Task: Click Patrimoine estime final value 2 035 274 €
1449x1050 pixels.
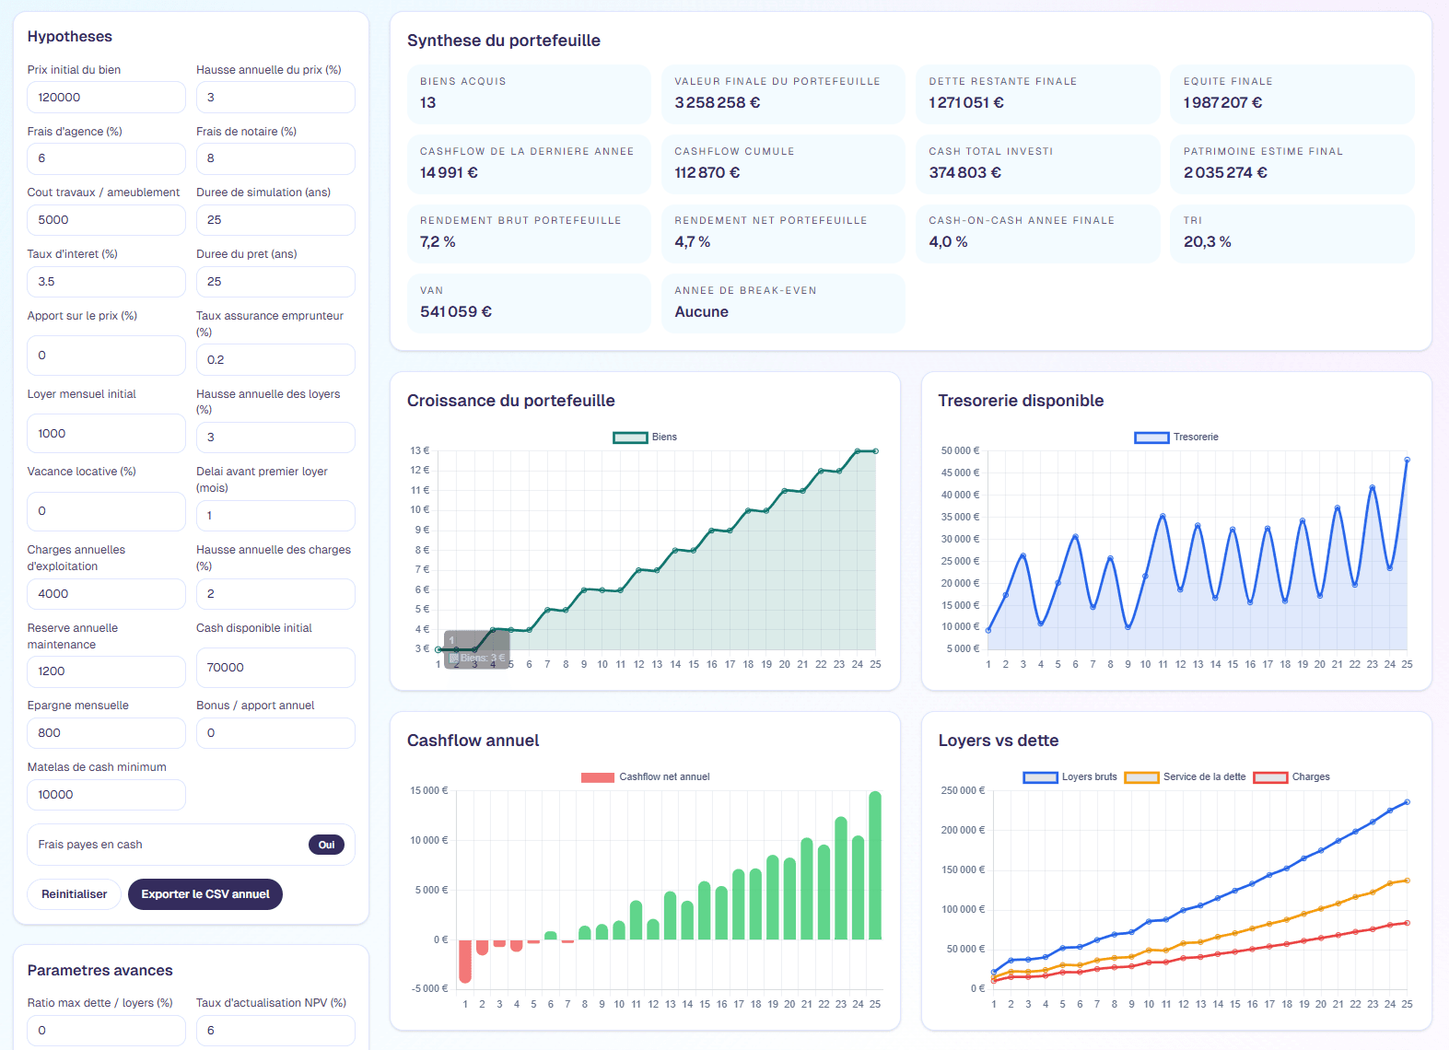Action: 1225,173
